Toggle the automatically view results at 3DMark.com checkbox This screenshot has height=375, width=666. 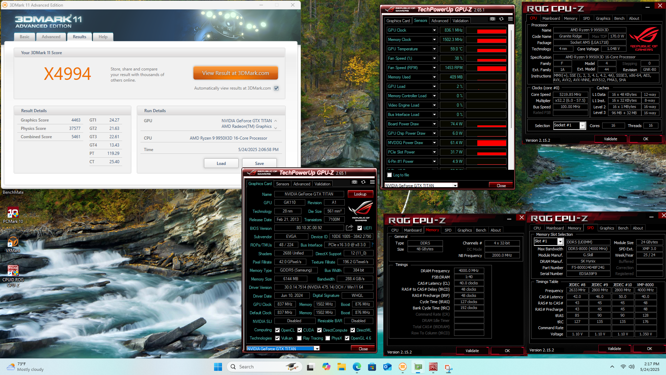tap(276, 88)
